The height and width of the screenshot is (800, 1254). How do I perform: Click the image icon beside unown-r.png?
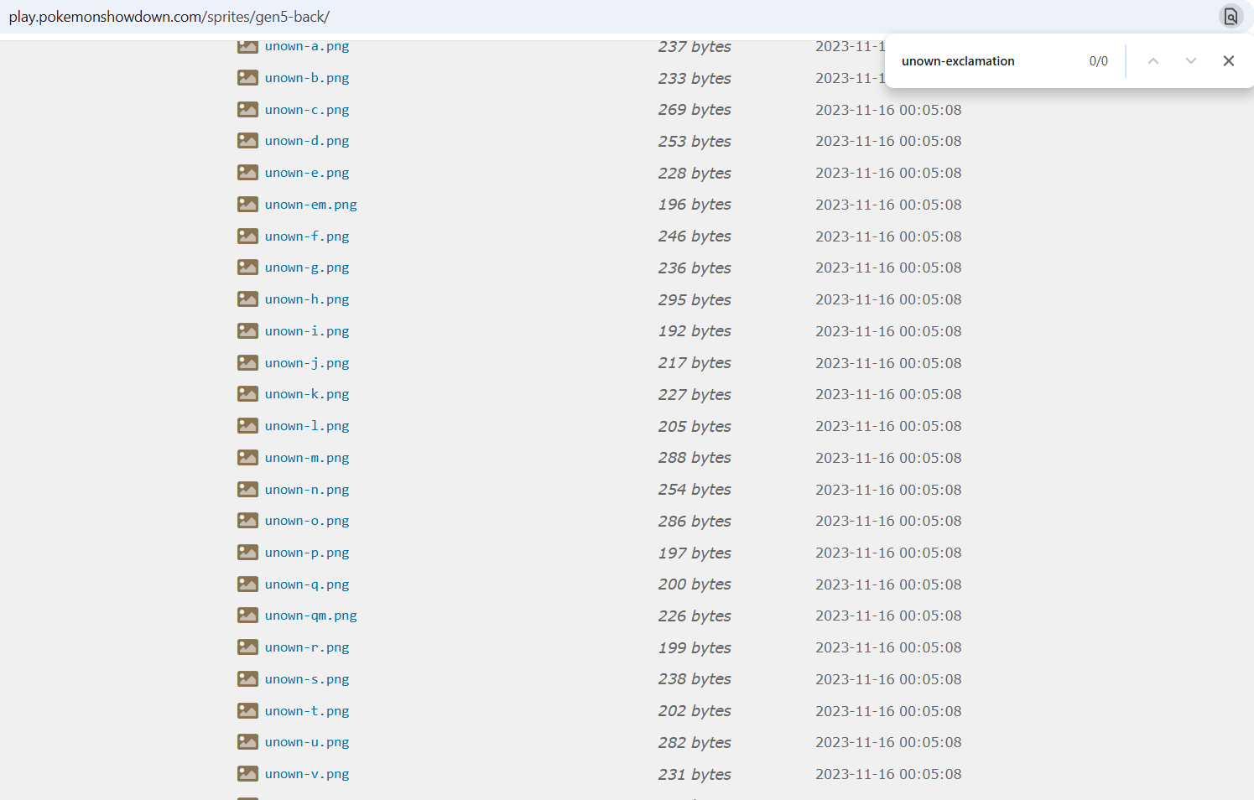[x=247, y=647]
